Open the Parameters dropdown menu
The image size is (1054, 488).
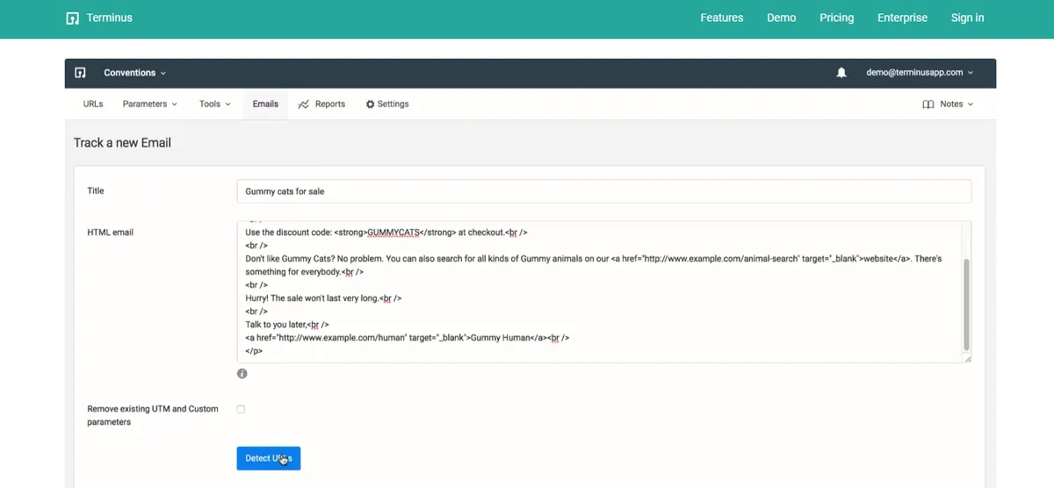(x=149, y=104)
